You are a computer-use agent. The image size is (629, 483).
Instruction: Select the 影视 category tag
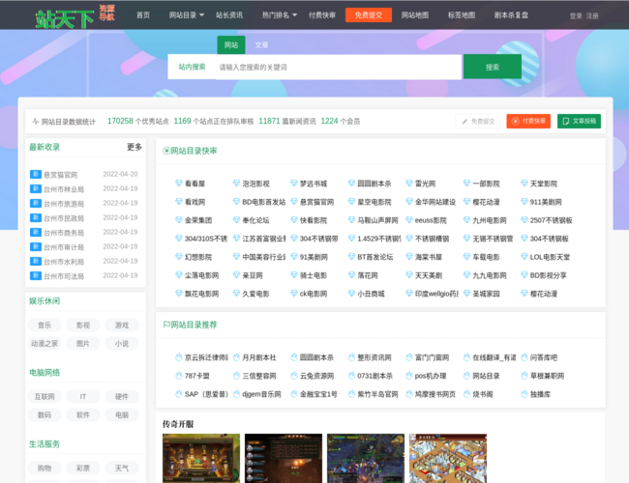click(83, 326)
